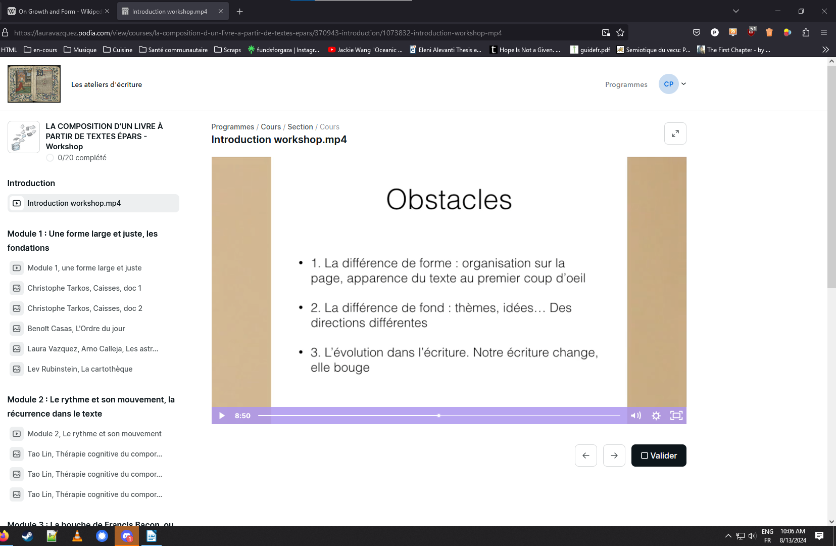Click video icon beside Module 2 lesson
This screenshot has height=546, width=836.
[17, 434]
